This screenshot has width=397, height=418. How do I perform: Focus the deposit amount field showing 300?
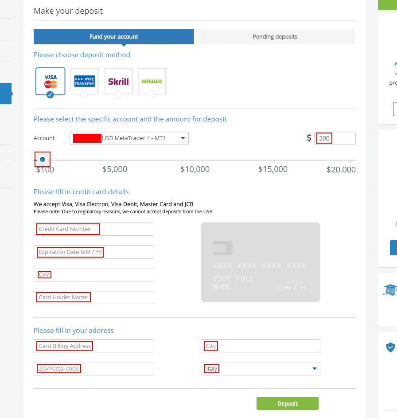[x=335, y=138]
